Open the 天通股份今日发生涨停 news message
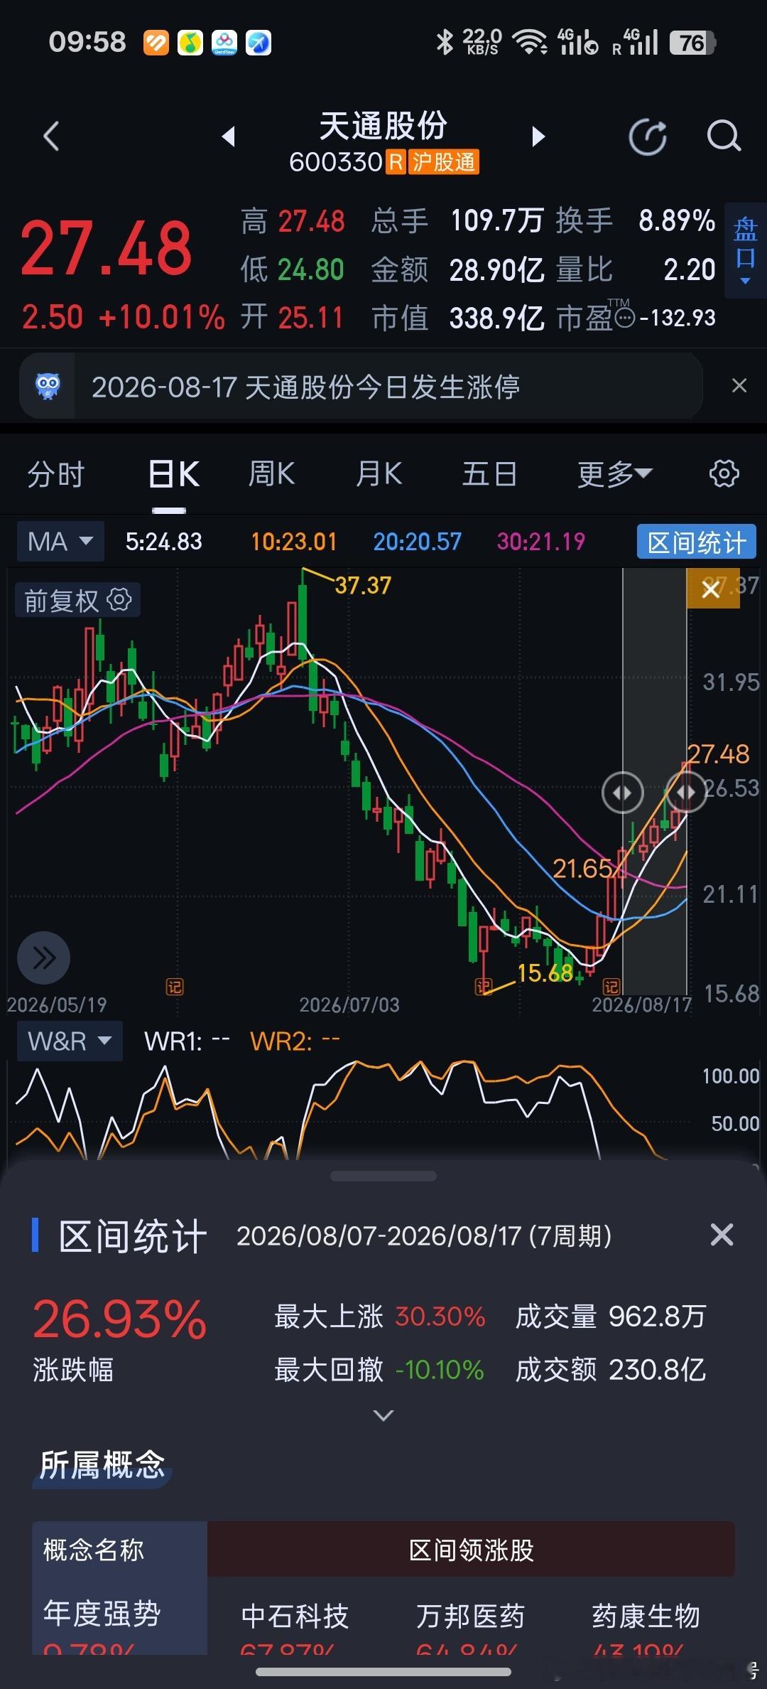 305,387
